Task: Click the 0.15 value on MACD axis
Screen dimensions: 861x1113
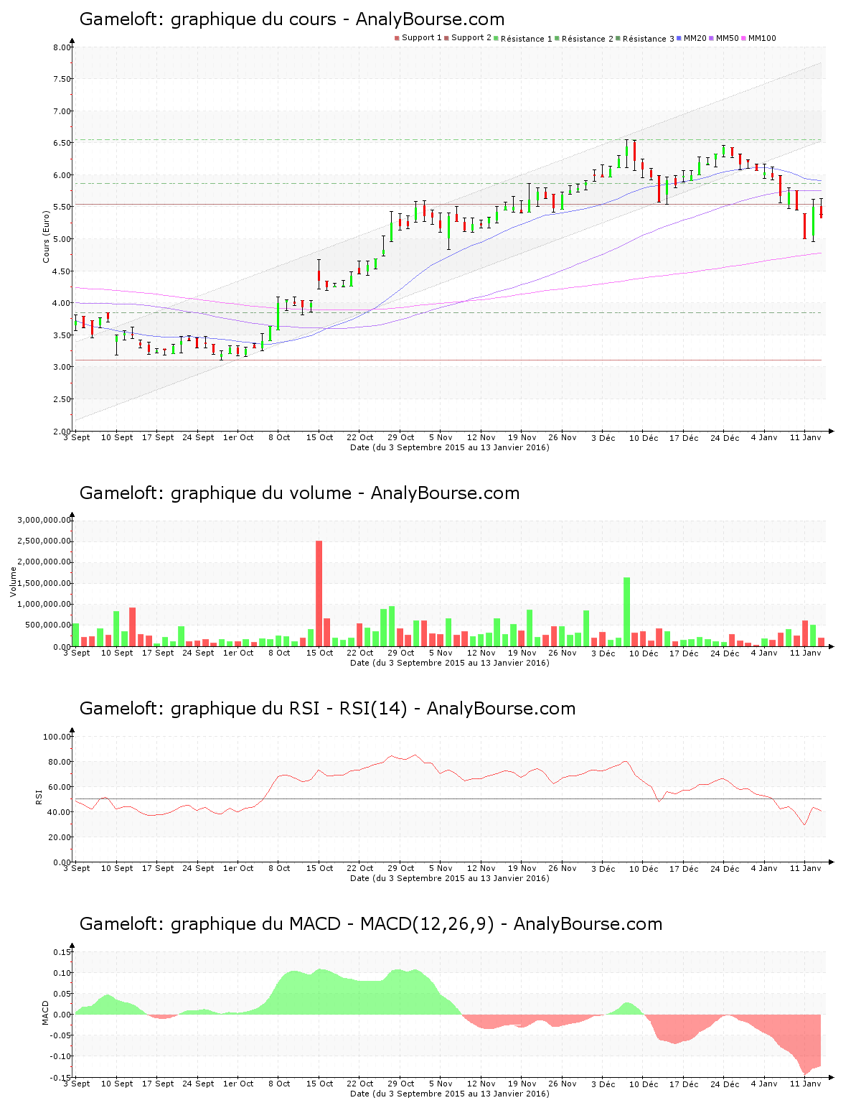Action: 63,952
